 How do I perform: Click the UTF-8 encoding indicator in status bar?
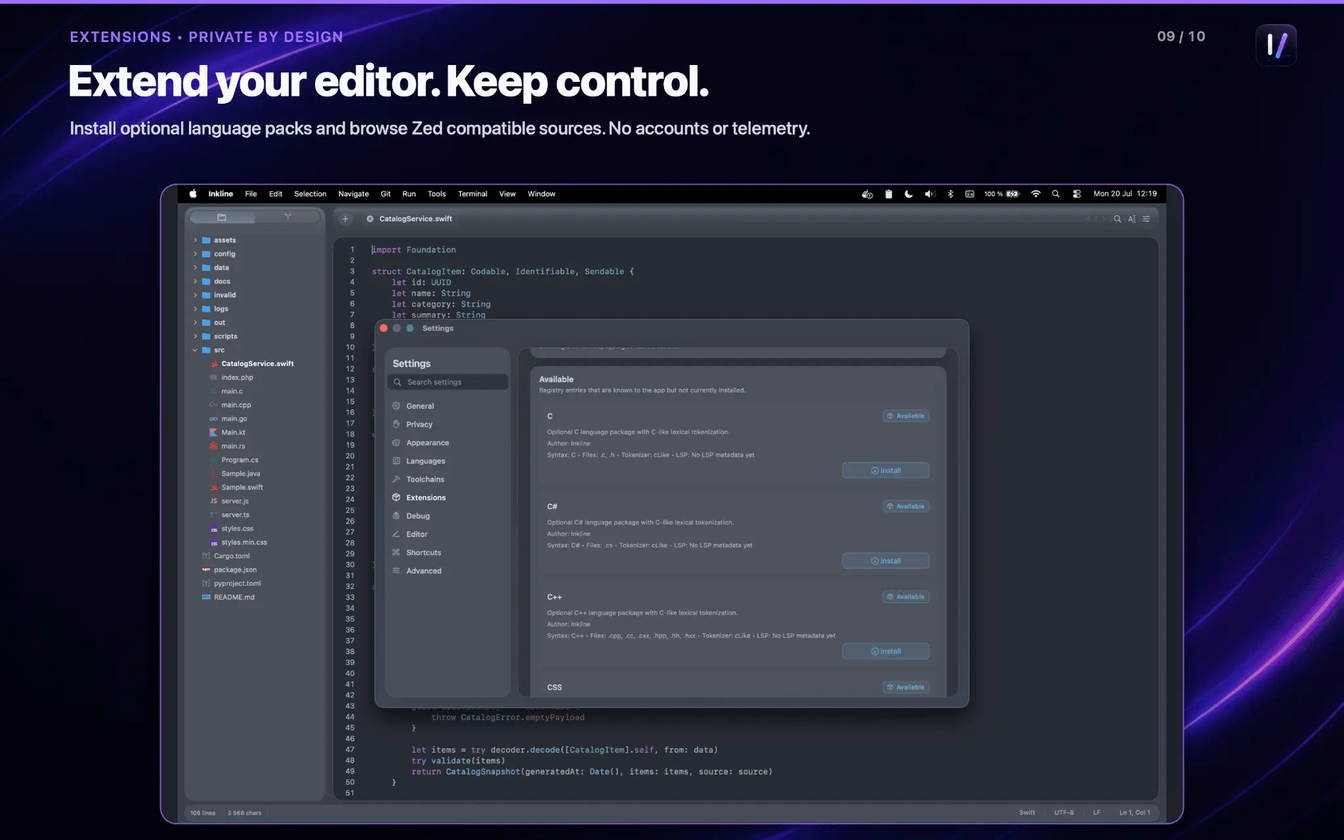[x=1064, y=812]
